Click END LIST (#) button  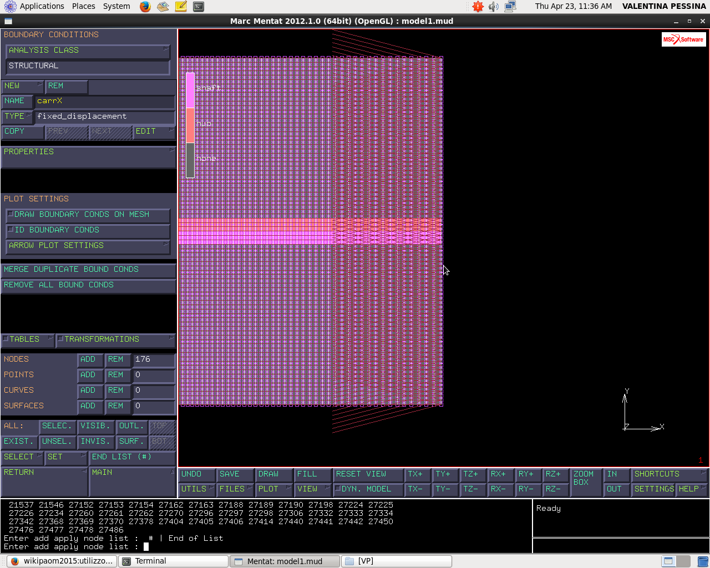[132, 457]
